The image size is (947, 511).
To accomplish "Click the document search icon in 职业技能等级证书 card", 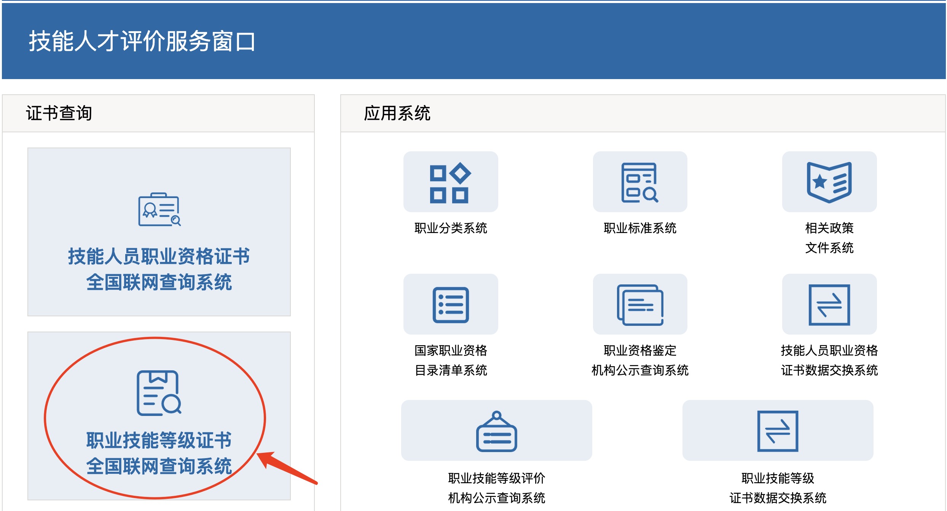I will 159,393.
